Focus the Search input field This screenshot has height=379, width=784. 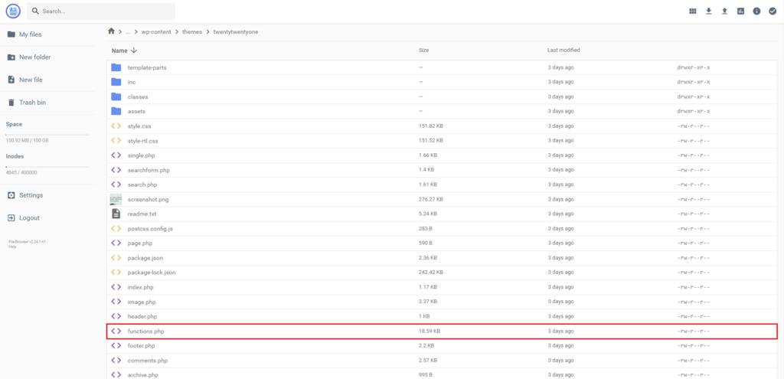101,11
